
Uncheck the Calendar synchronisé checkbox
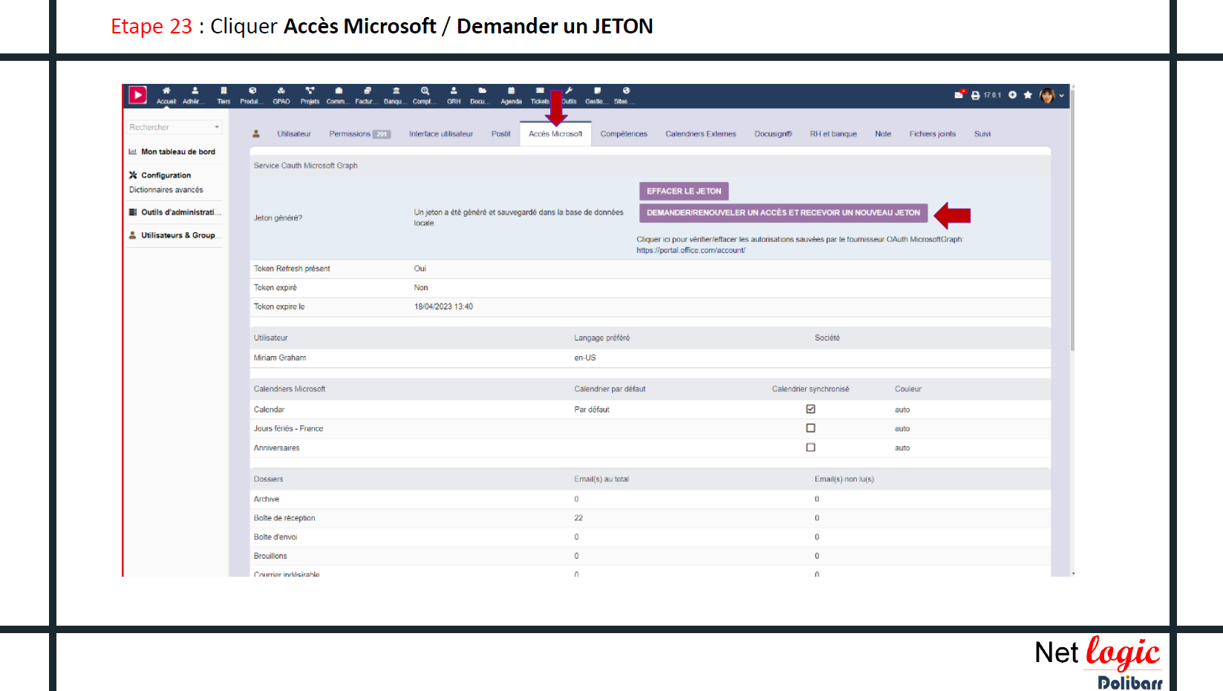click(x=811, y=409)
